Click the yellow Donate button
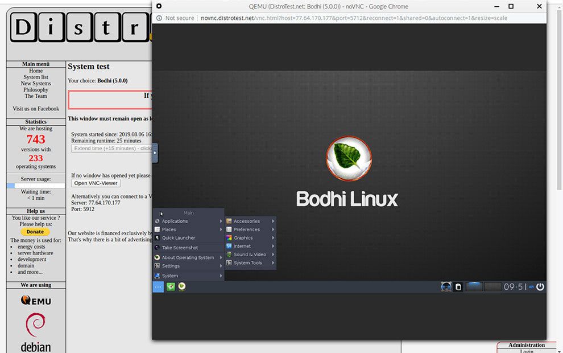The height and width of the screenshot is (353, 563). coord(35,232)
